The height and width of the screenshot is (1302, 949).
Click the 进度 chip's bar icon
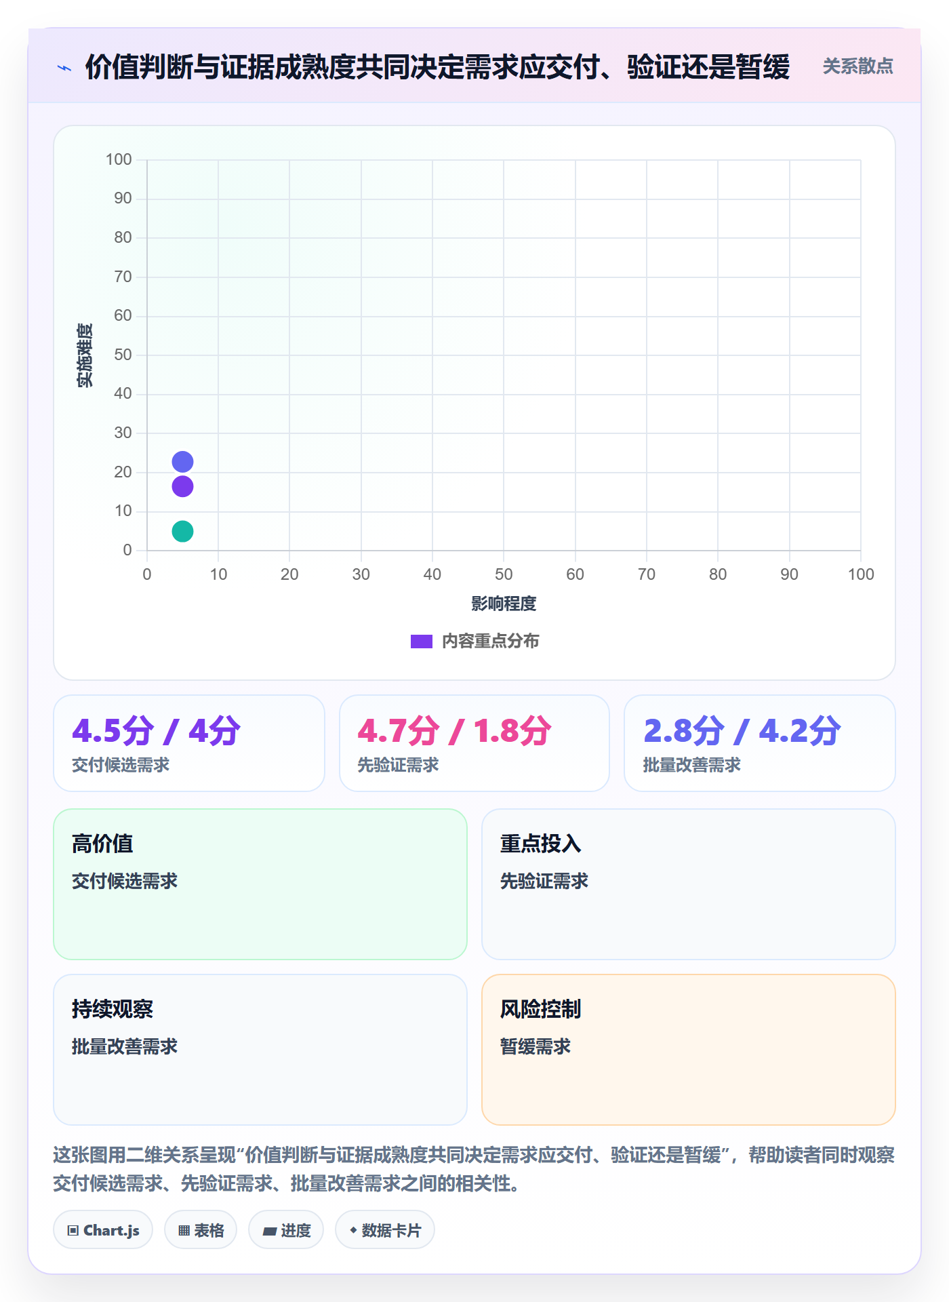(269, 1231)
